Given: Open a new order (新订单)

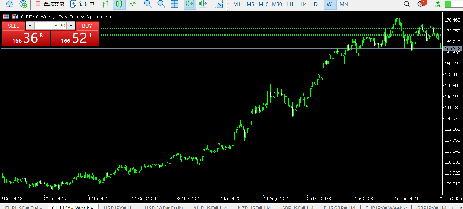Looking at the screenshot, I should point(82,4).
